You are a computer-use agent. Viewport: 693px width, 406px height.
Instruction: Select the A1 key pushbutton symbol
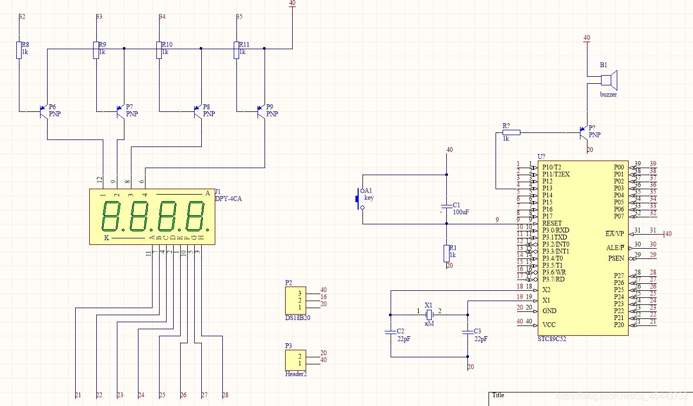[x=359, y=199]
